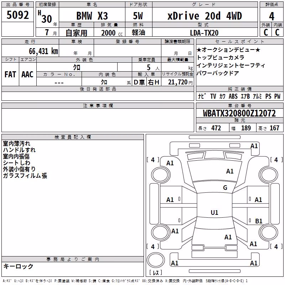Click inspector note 室内薄汚れ
The width and height of the screenshot is (285, 285).
(x=16, y=144)
